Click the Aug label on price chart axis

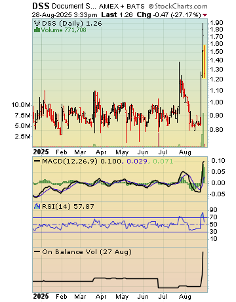point(185,152)
